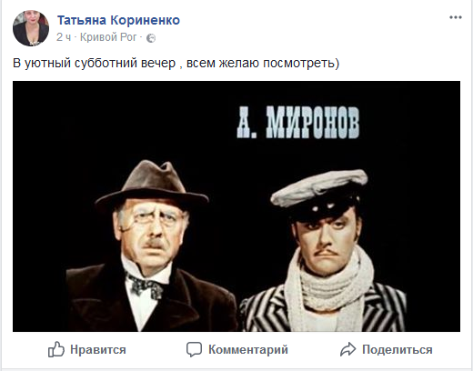The width and height of the screenshot is (473, 371).
Task: Click the polka-dot bow tie in photo
Action: [145, 286]
